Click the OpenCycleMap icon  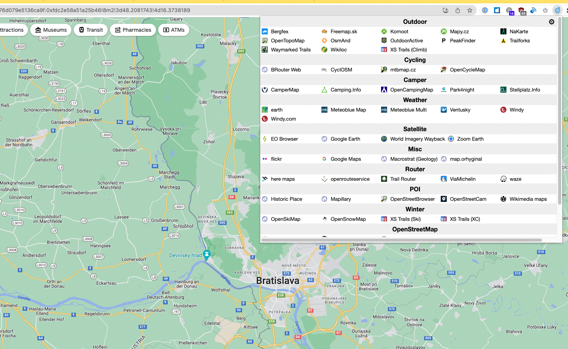(444, 70)
